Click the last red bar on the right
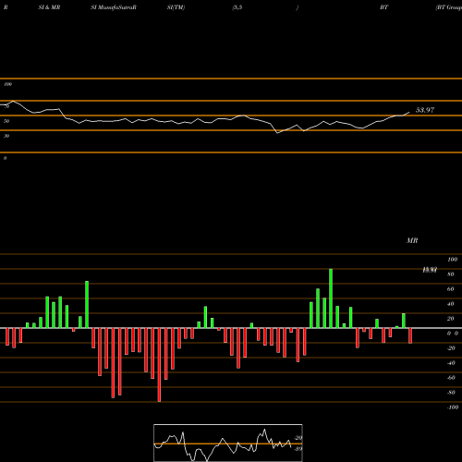The height and width of the screenshot is (462, 462). click(410, 335)
